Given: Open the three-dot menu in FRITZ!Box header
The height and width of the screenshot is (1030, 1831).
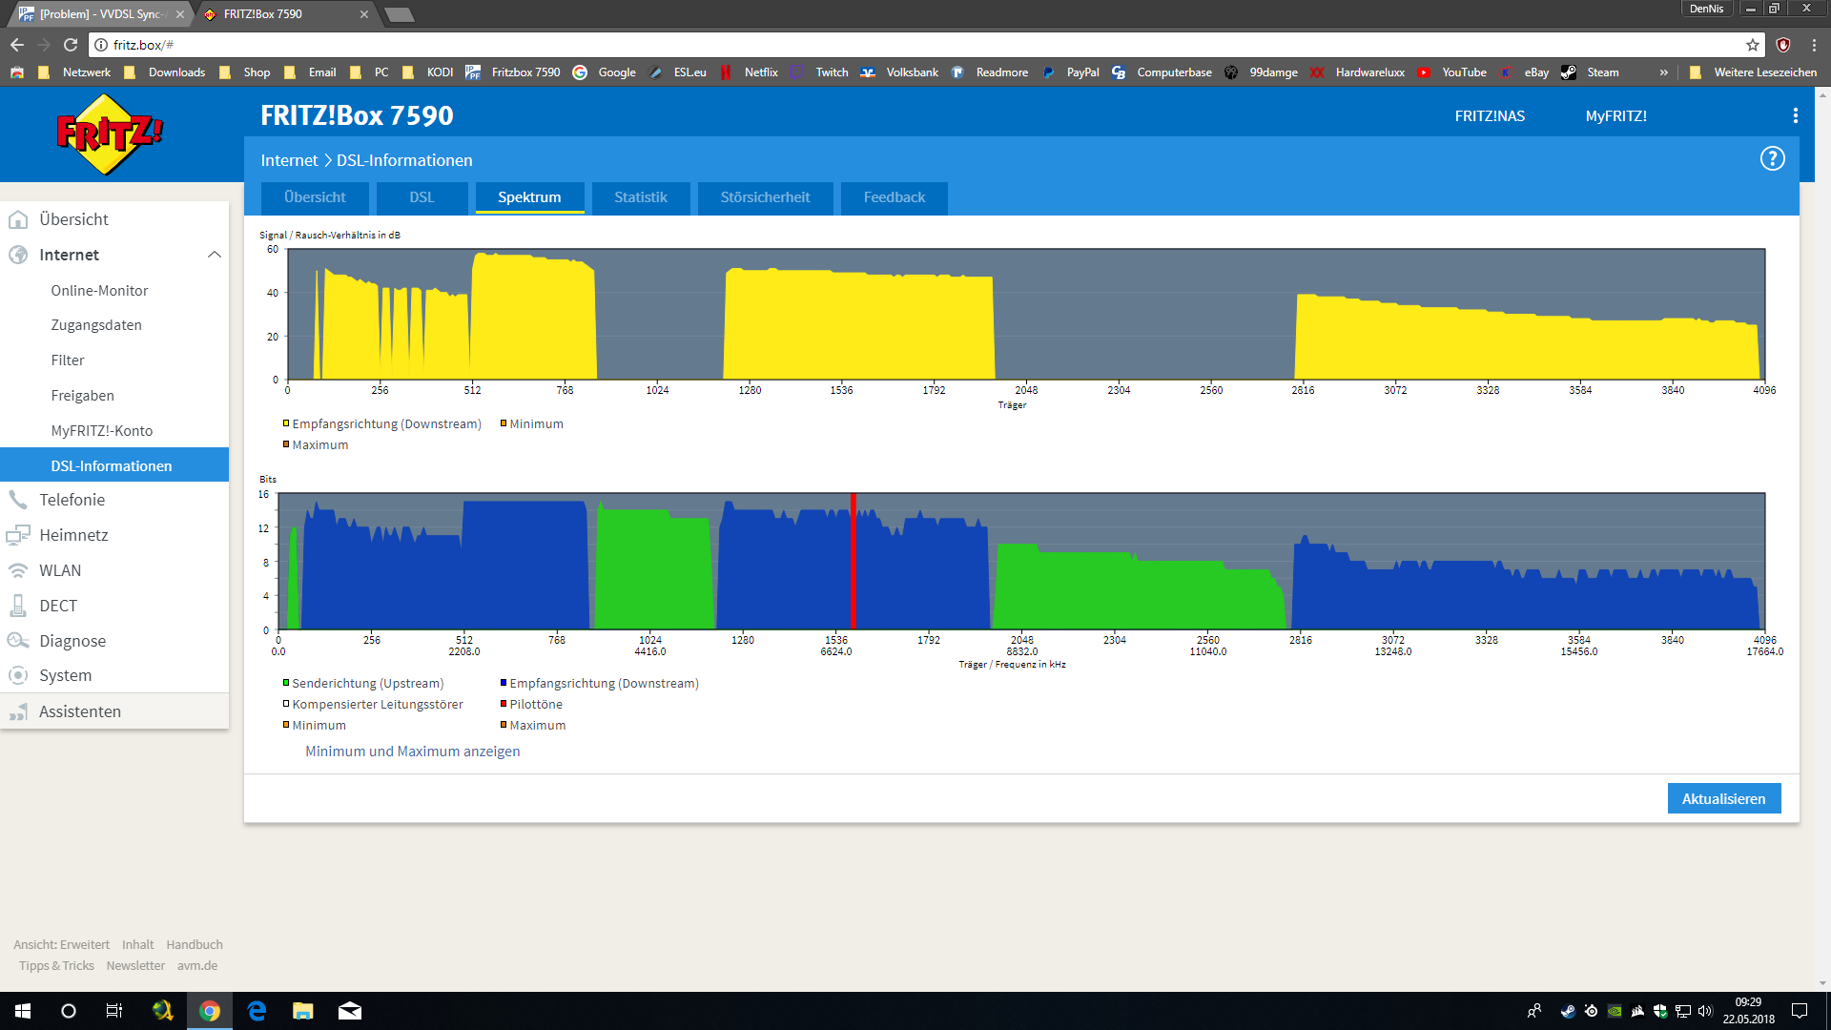Looking at the screenshot, I should coord(1795,115).
